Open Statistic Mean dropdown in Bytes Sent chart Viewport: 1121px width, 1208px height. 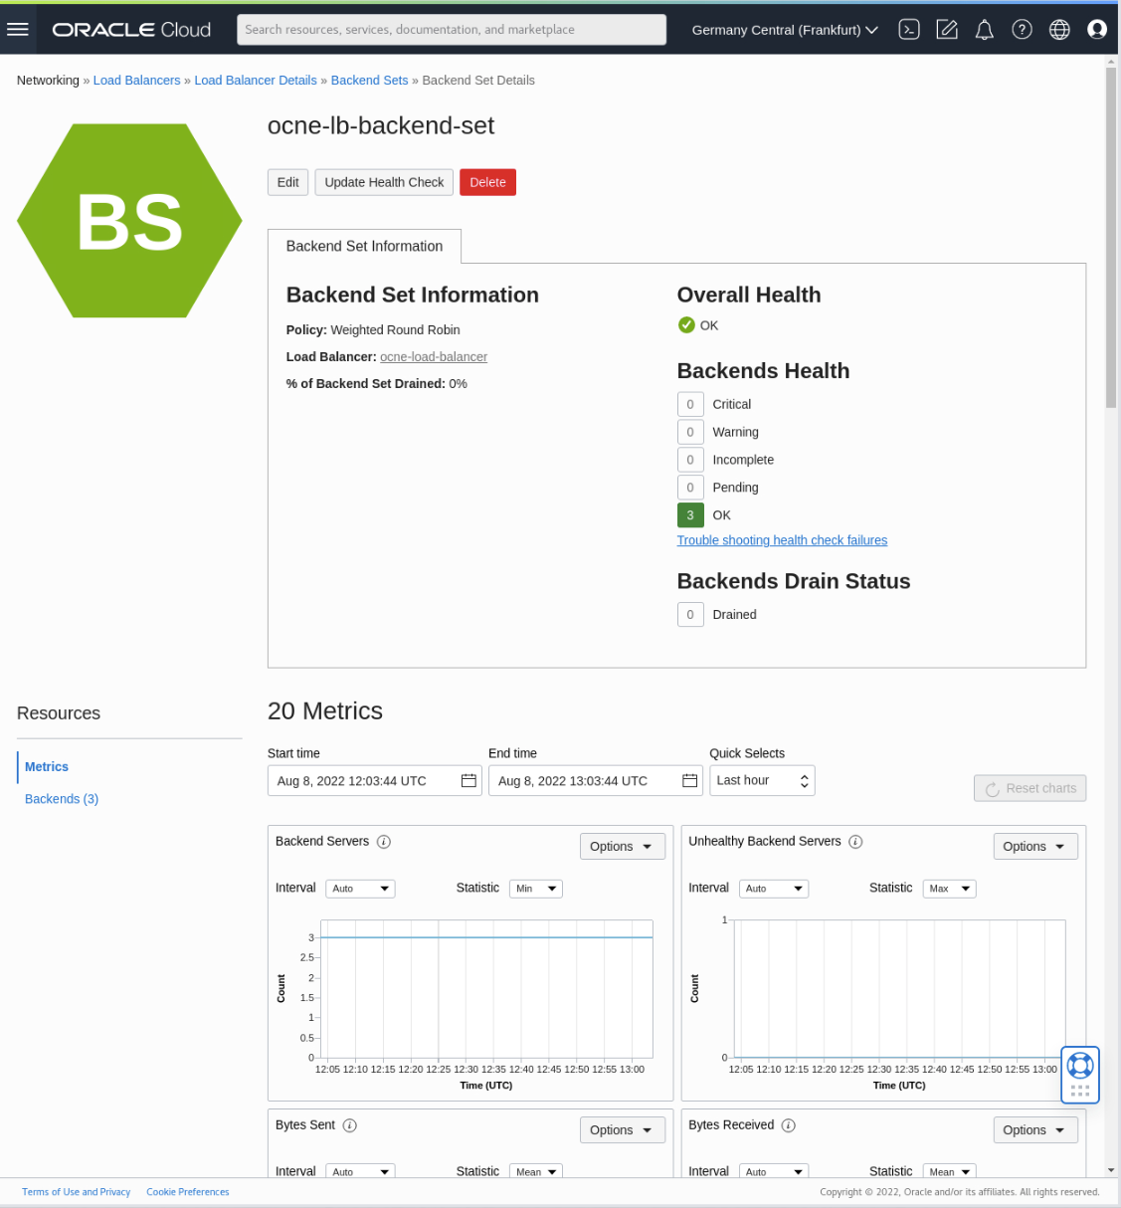coord(536,1171)
